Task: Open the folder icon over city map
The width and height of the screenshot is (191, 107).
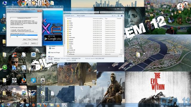Action: pos(138,55)
